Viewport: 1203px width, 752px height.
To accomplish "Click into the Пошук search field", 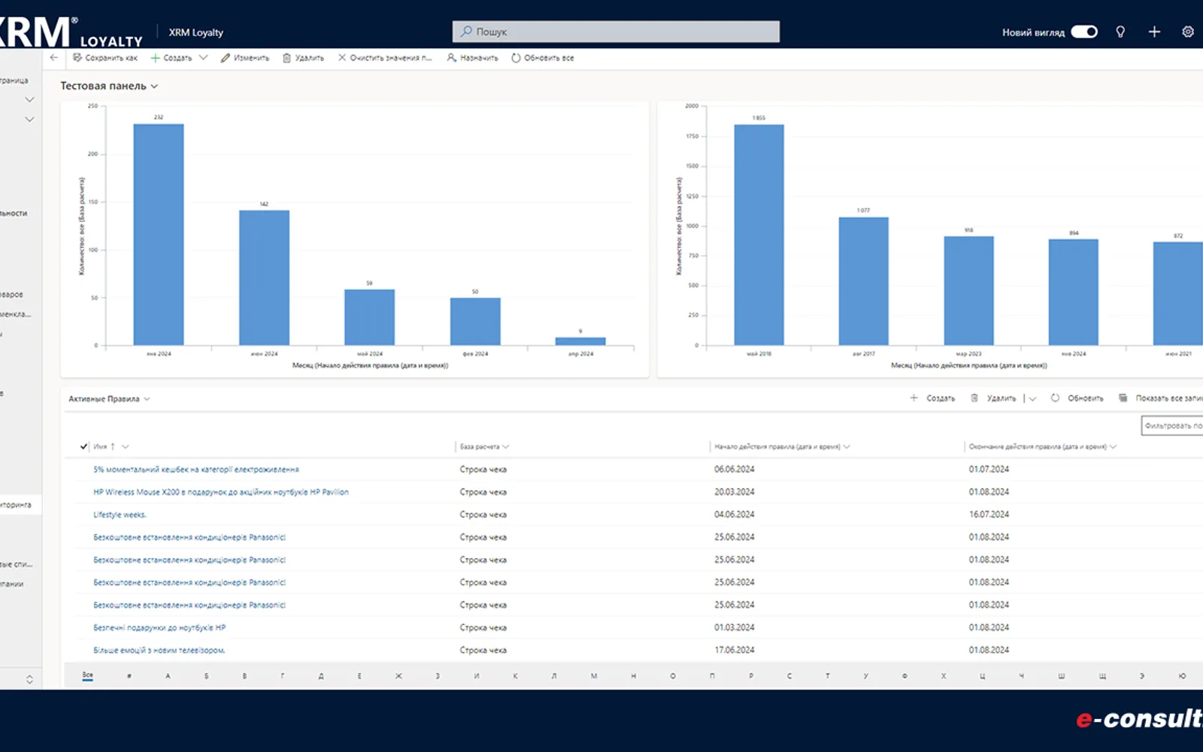I will point(616,32).
